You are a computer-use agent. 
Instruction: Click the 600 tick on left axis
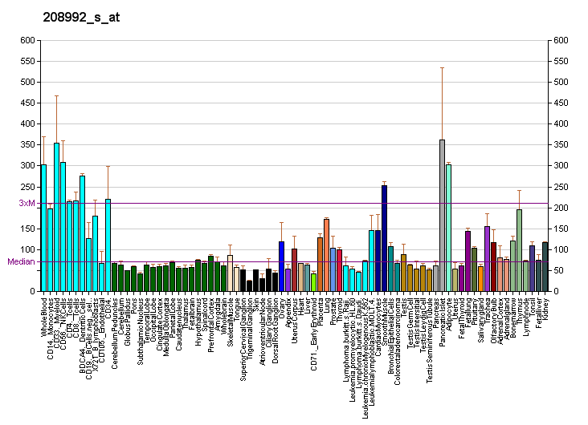pyautogui.click(x=27, y=40)
